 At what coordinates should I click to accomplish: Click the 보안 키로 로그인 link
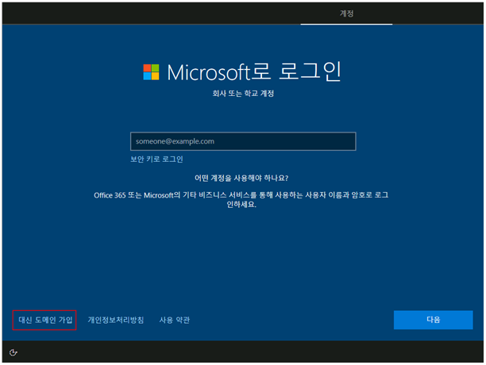[x=156, y=159]
